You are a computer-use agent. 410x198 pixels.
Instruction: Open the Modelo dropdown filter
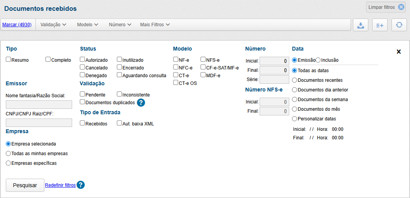click(x=88, y=25)
